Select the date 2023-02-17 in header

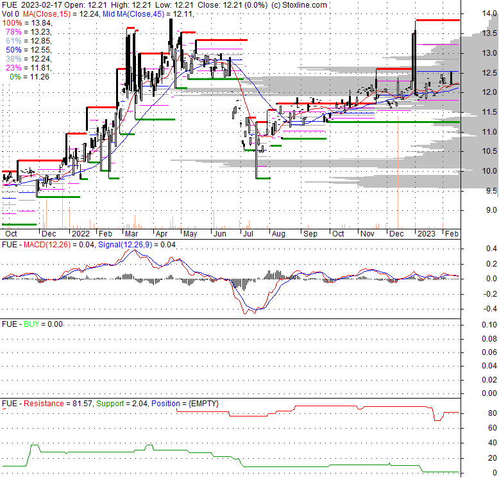coord(42,5)
